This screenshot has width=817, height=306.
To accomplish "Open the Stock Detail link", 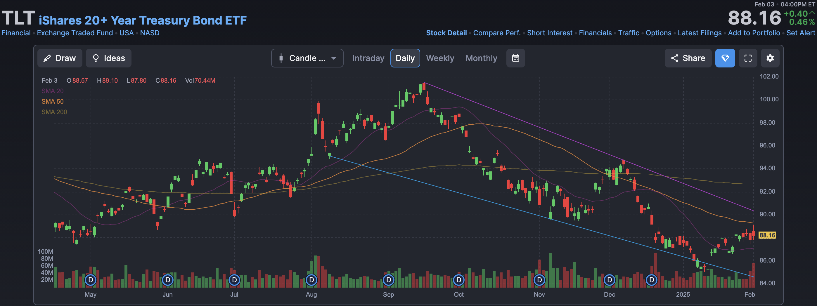I will [x=446, y=33].
